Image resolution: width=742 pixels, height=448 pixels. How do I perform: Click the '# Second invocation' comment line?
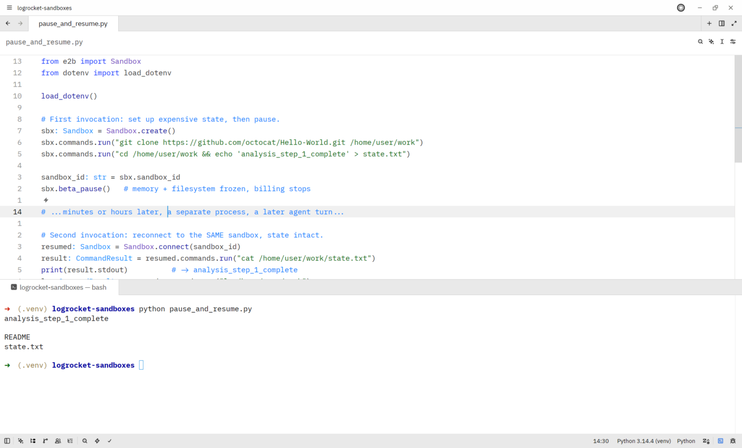click(x=182, y=235)
